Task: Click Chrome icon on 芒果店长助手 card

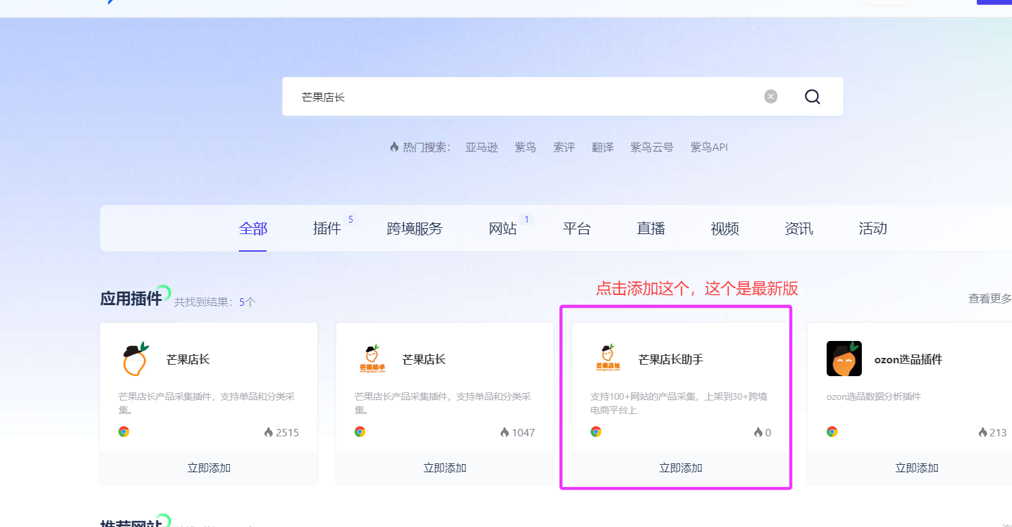Action: point(596,432)
